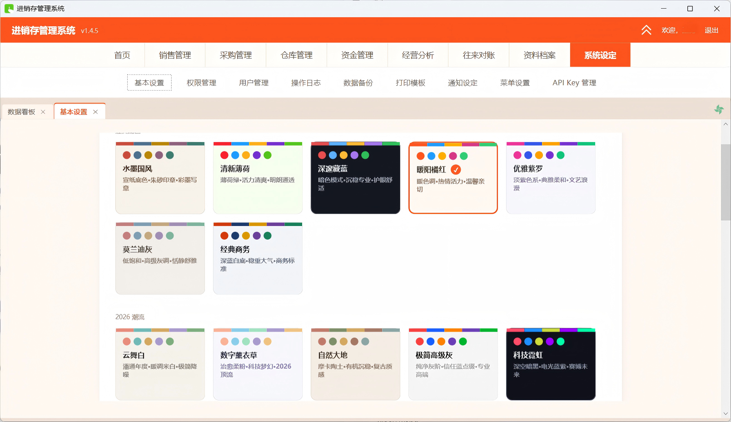Click the 欢迎 greeting text
This screenshot has height=422, width=731.
pyautogui.click(x=670, y=30)
